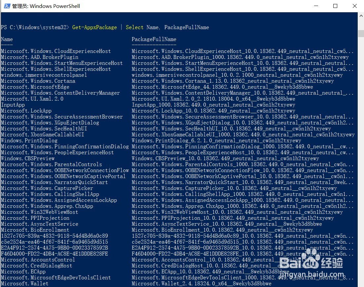Screen dimensions: 364x287
Task: Maximize the PowerShell window
Action: pos(335,6)
